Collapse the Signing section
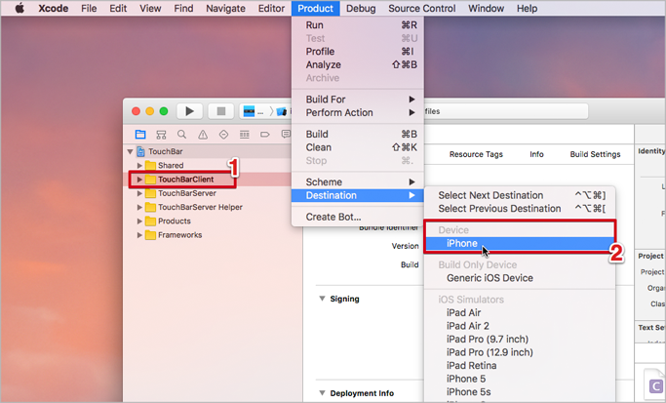666x403 pixels. tap(322, 299)
